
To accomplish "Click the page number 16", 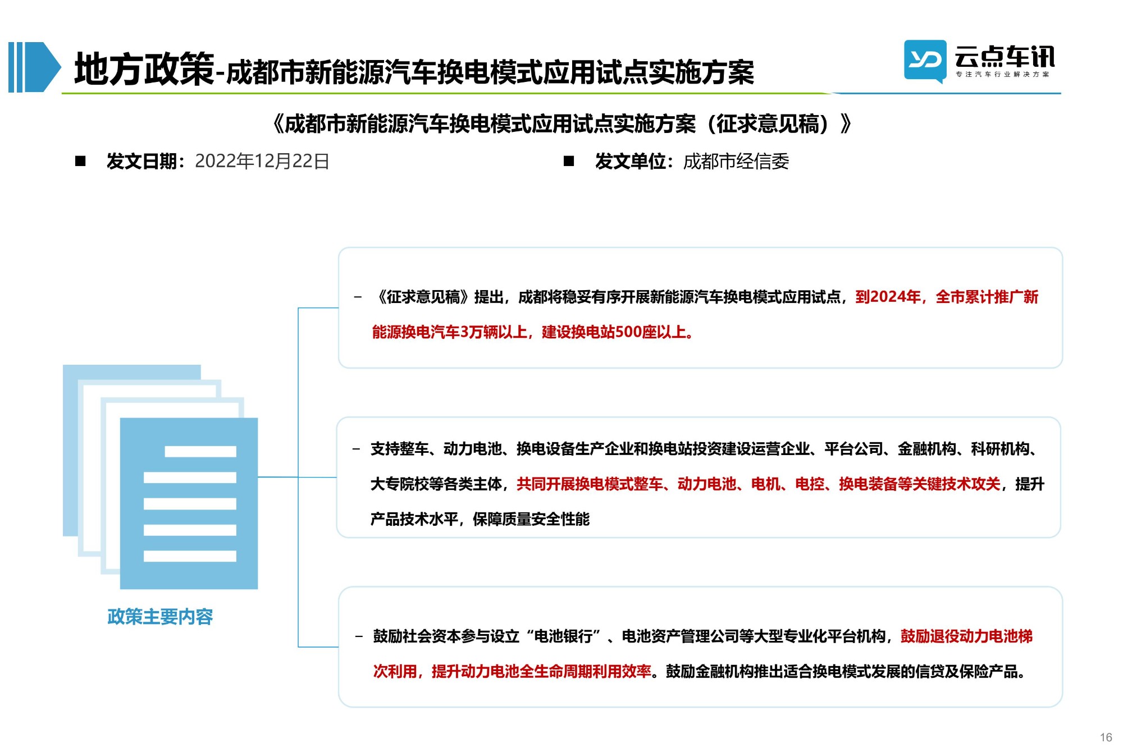I will click(1106, 737).
